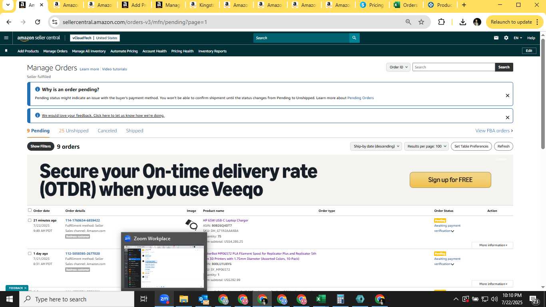This screenshot has width=546, height=307.
Task: Open the vCloudTech United States account switcher
Action: (95, 38)
